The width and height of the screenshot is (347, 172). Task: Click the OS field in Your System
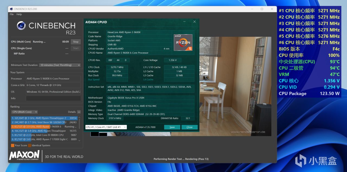point(53,92)
